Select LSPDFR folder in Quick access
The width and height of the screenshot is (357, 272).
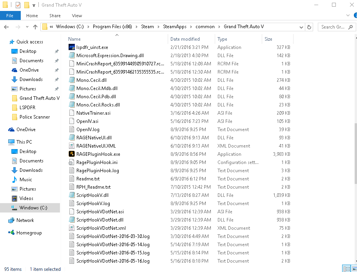point(27,107)
